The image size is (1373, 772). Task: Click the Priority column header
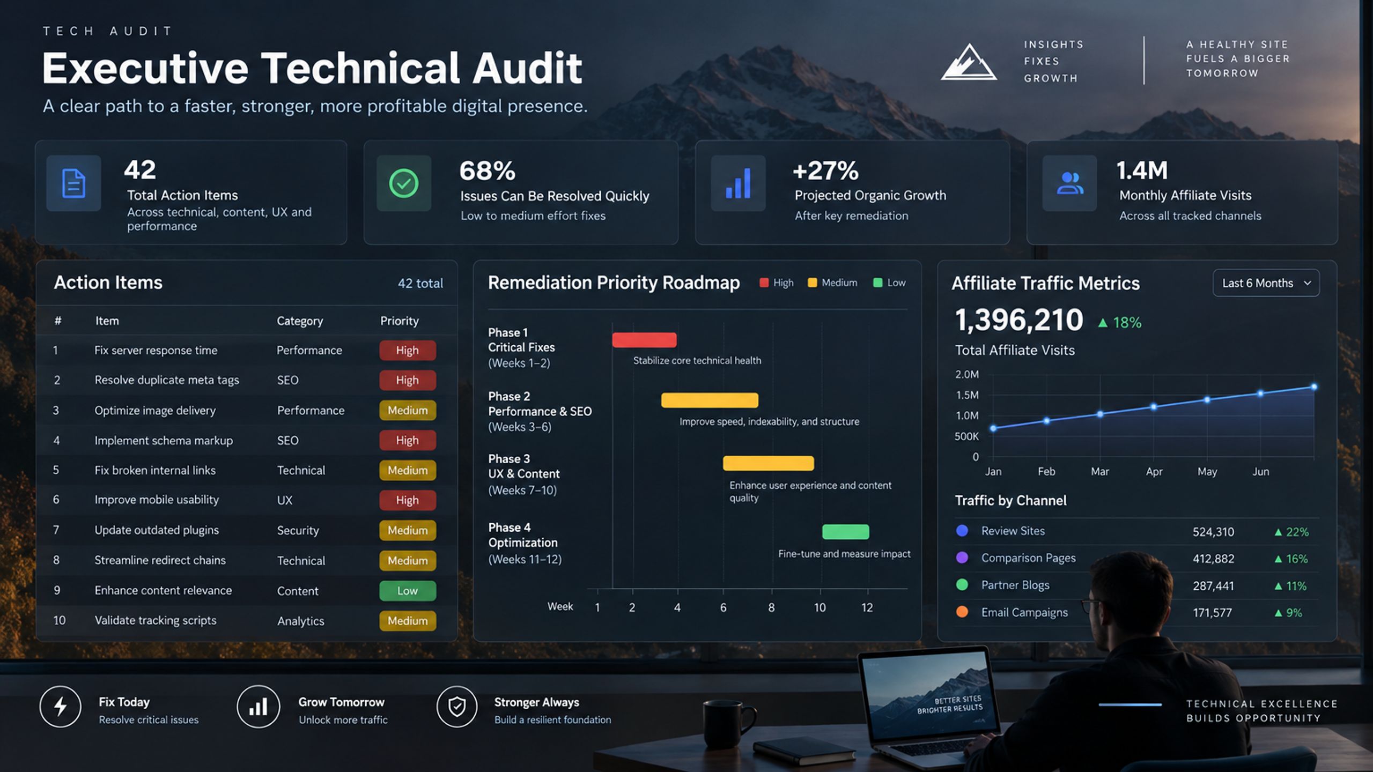pos(400,321)
